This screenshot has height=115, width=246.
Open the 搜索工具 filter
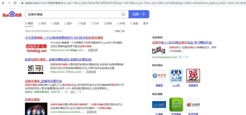(x=119, y=31)
